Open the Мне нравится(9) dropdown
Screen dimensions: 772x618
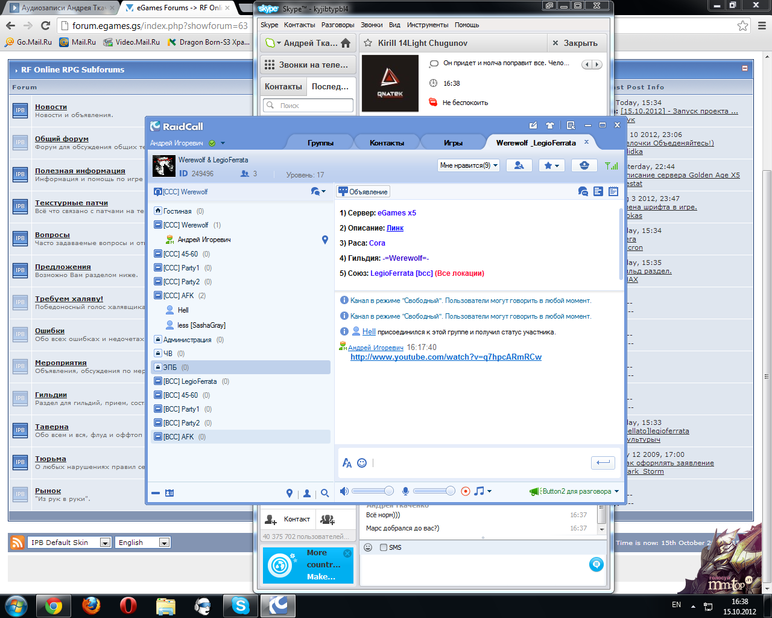tap(469, 165)
